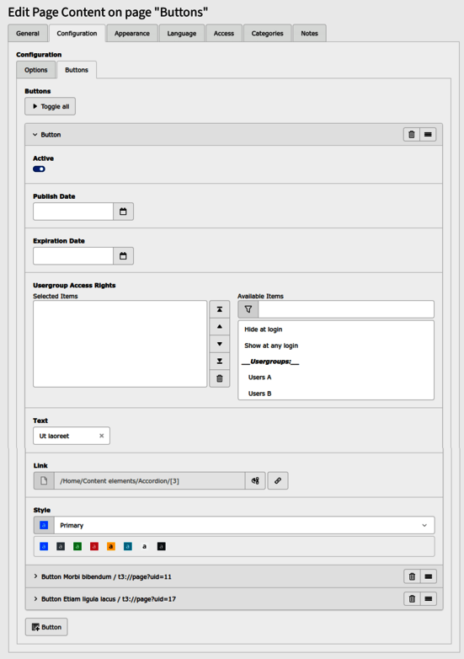Open the link browser chain icon

(278, 481)
